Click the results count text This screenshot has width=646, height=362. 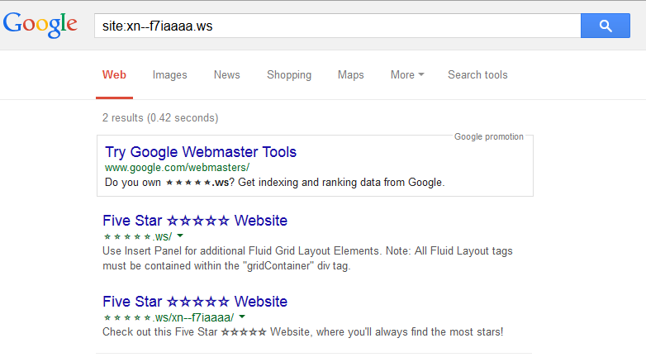click(x=160, y=118)
